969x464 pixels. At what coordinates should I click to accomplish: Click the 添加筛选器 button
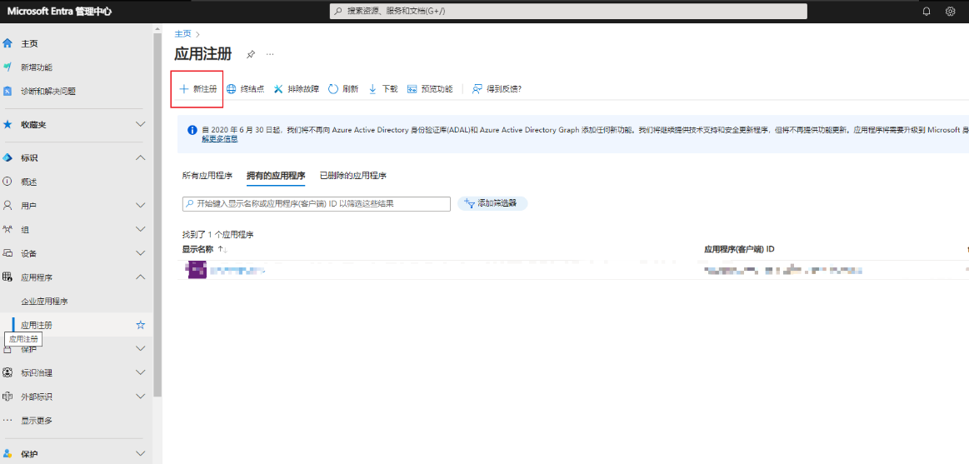(492, 203)
